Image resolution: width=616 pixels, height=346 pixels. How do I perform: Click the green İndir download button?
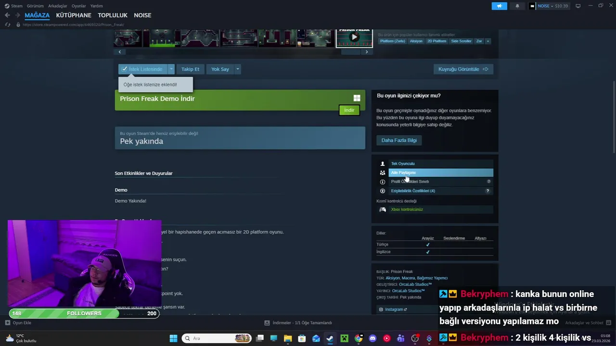click(x=349, y=110)
